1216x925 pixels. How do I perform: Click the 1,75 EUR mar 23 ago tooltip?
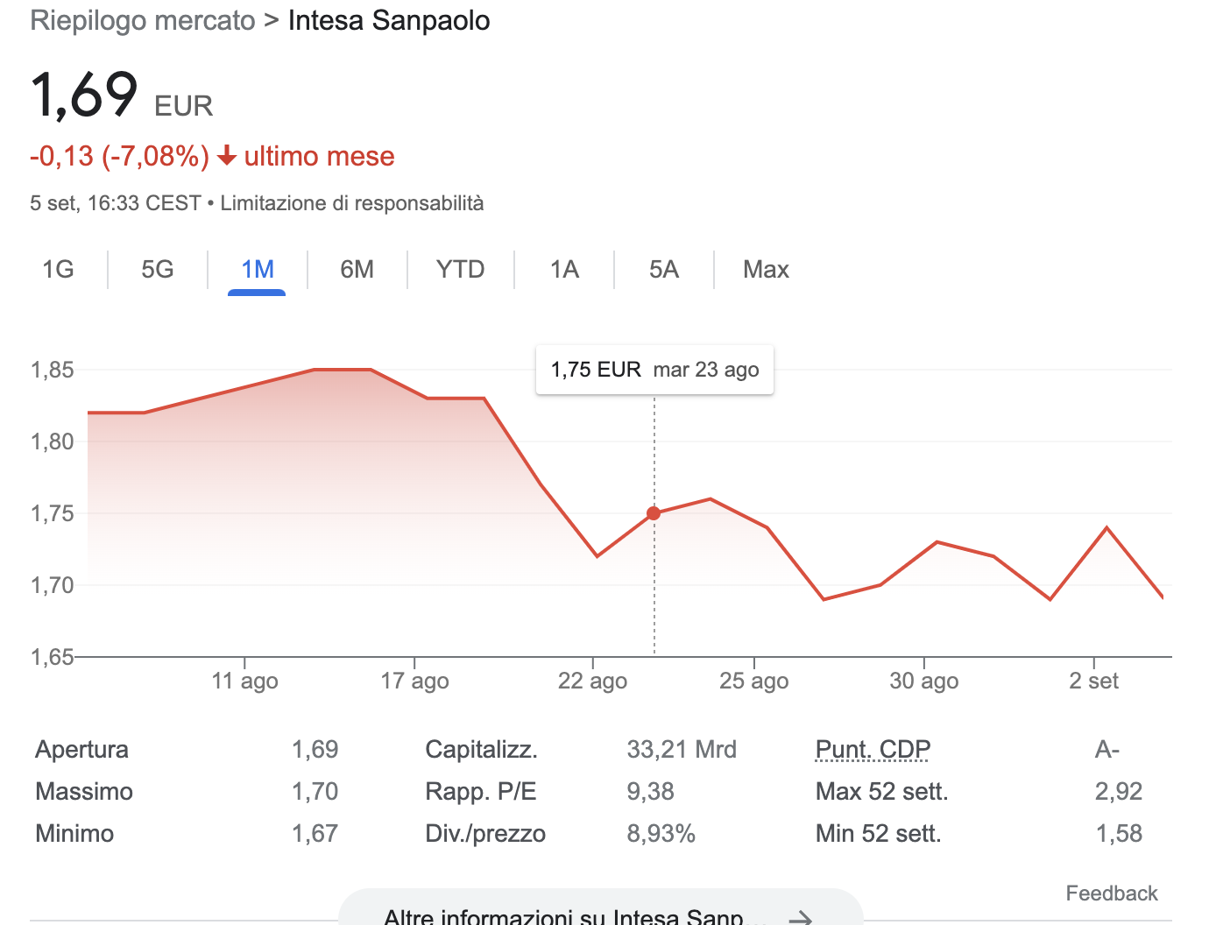pos(654,370)
